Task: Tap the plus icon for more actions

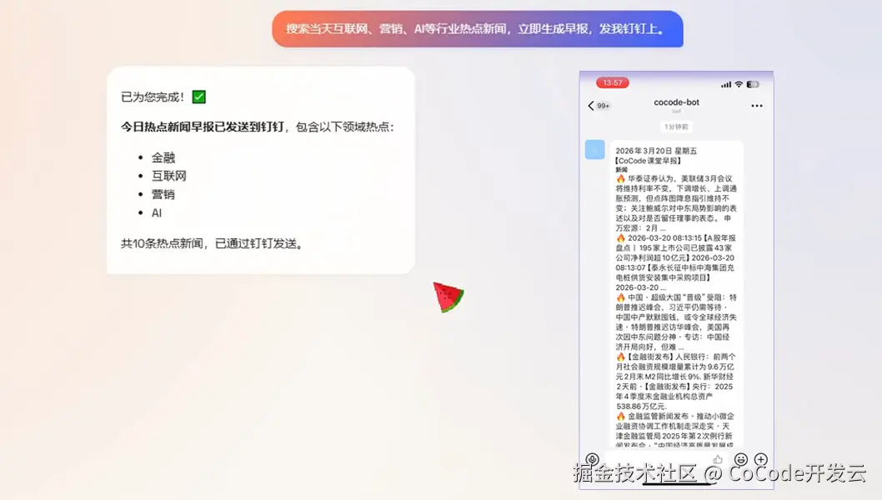Action: coord(760,458)
